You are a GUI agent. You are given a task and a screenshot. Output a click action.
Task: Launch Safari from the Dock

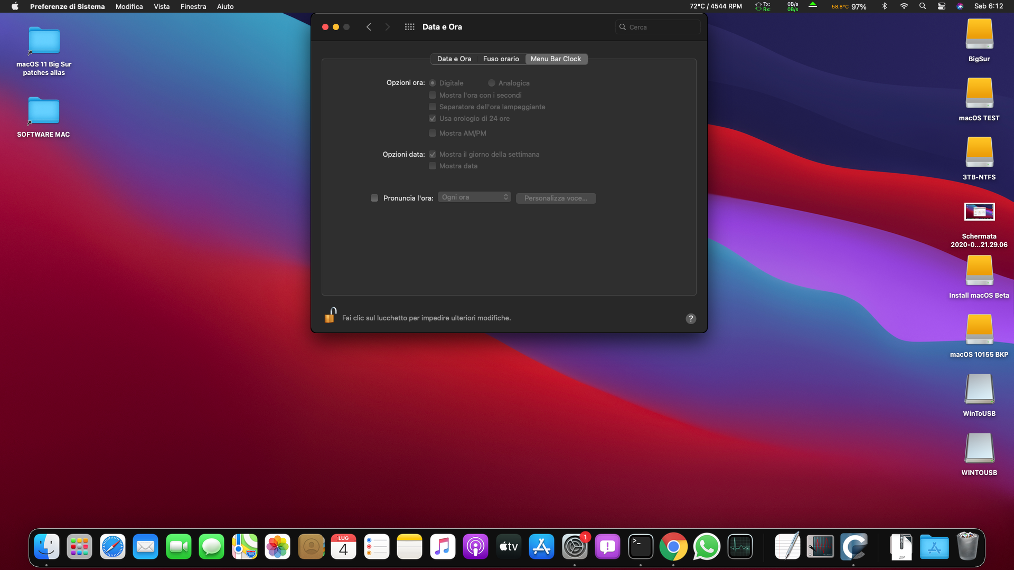(112, 547)
